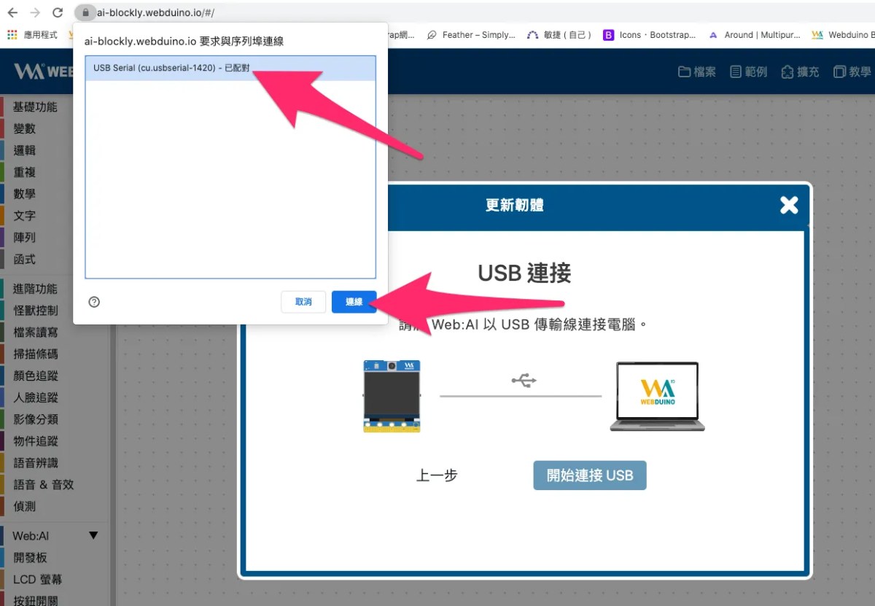Image resolution: width=875 pixels, height=606 pixels.
Task: Collapse the Web:AI category triangle
Action: tap(93, 535)
